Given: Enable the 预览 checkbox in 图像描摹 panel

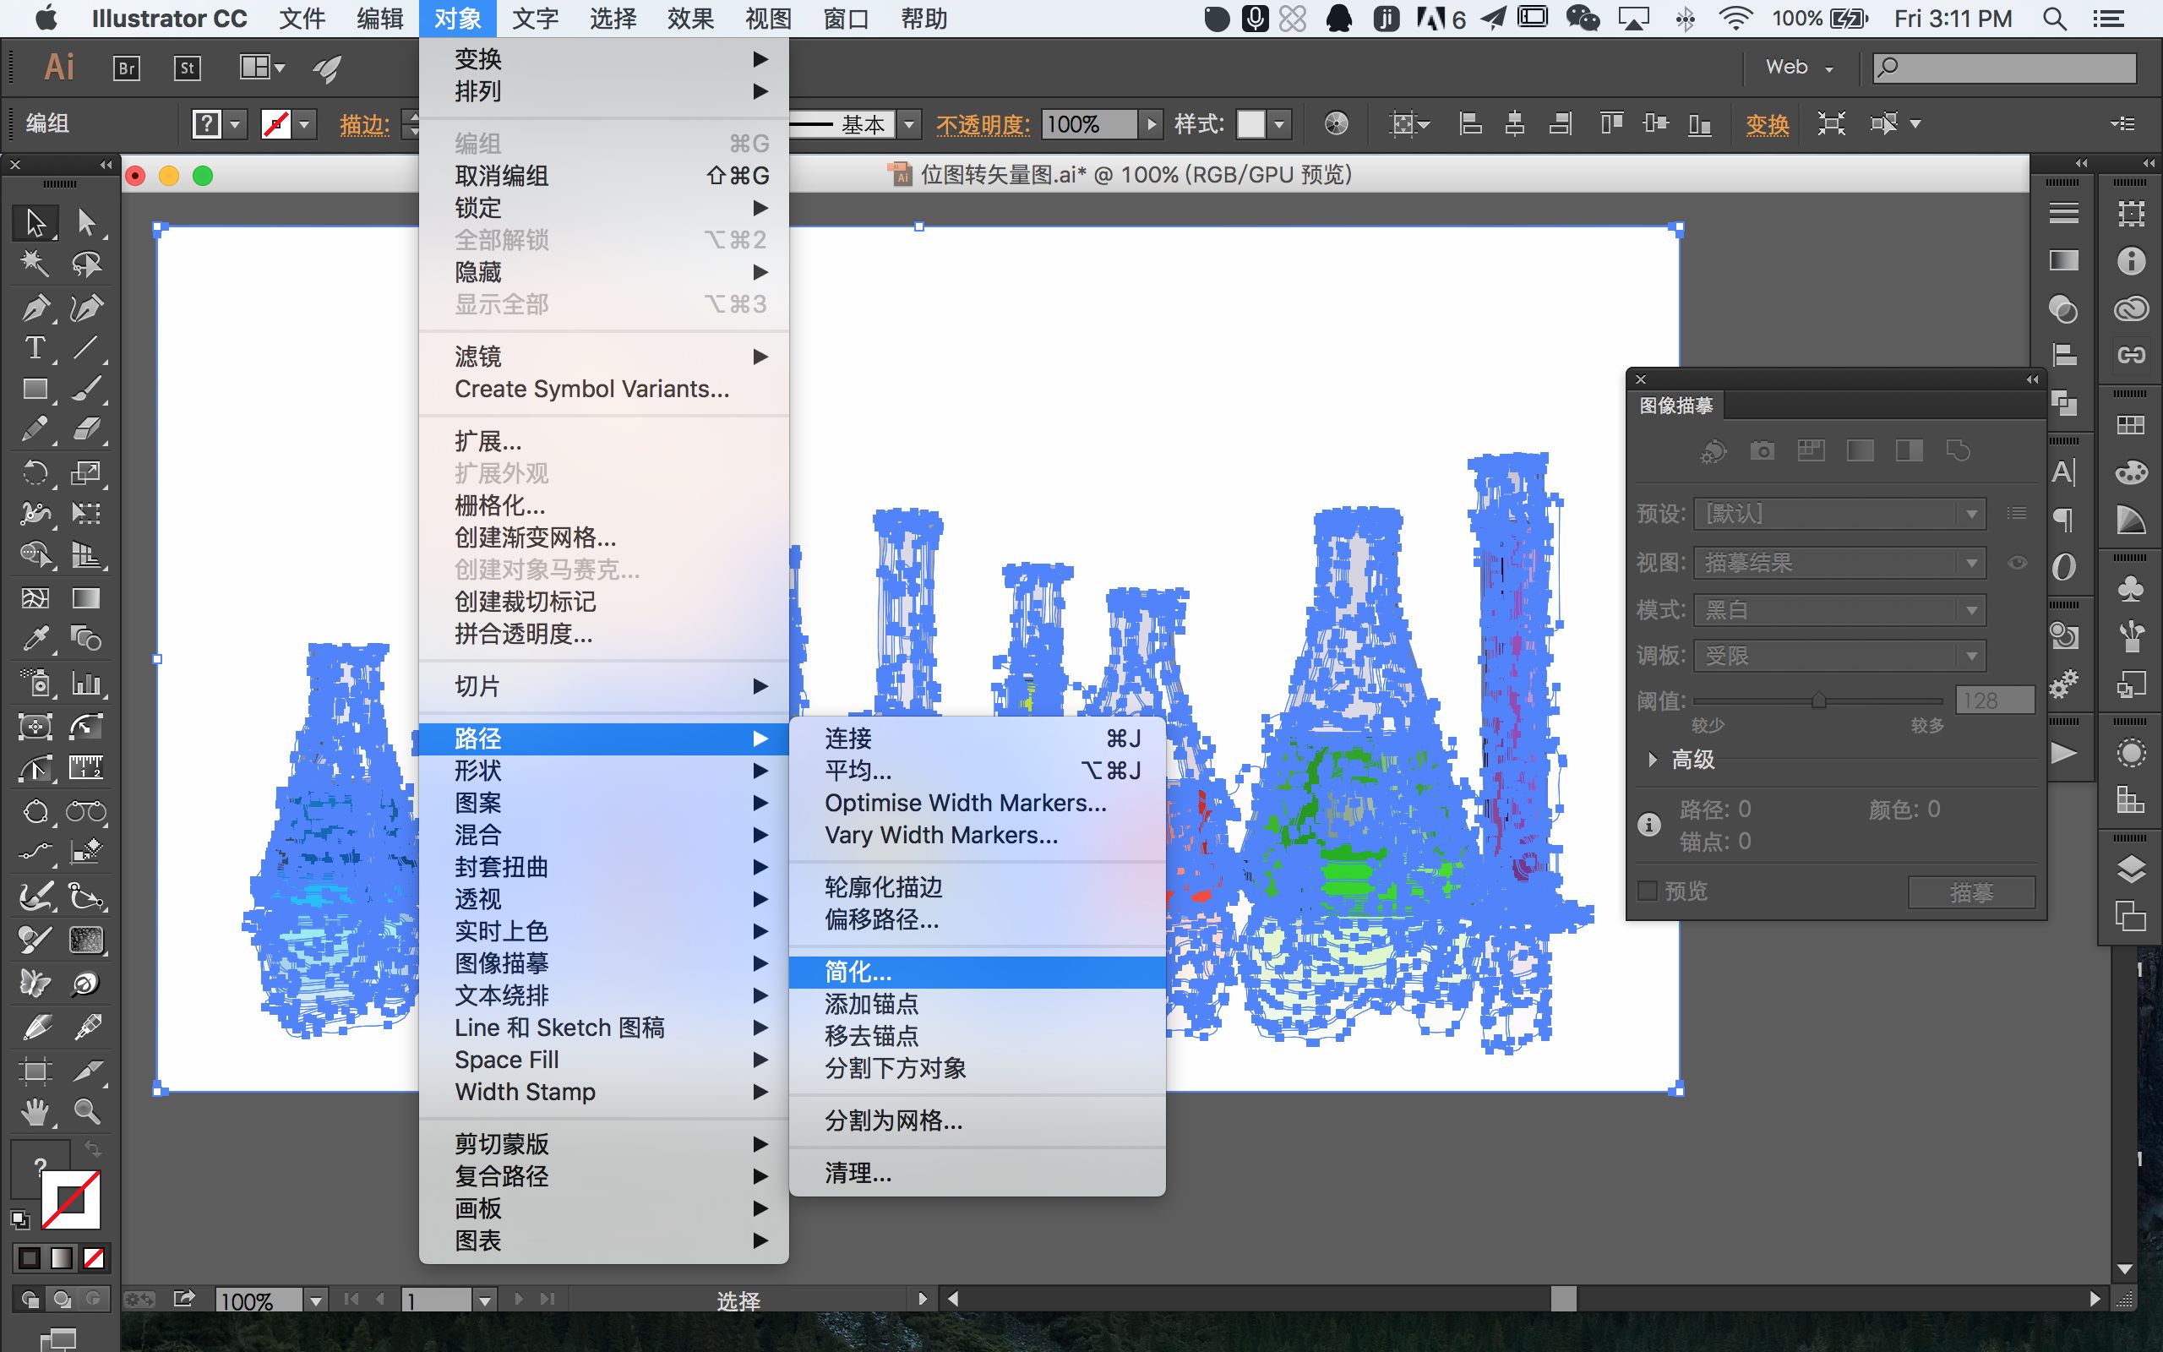Looking at the screenshot, I should (x=1648, y=891).
